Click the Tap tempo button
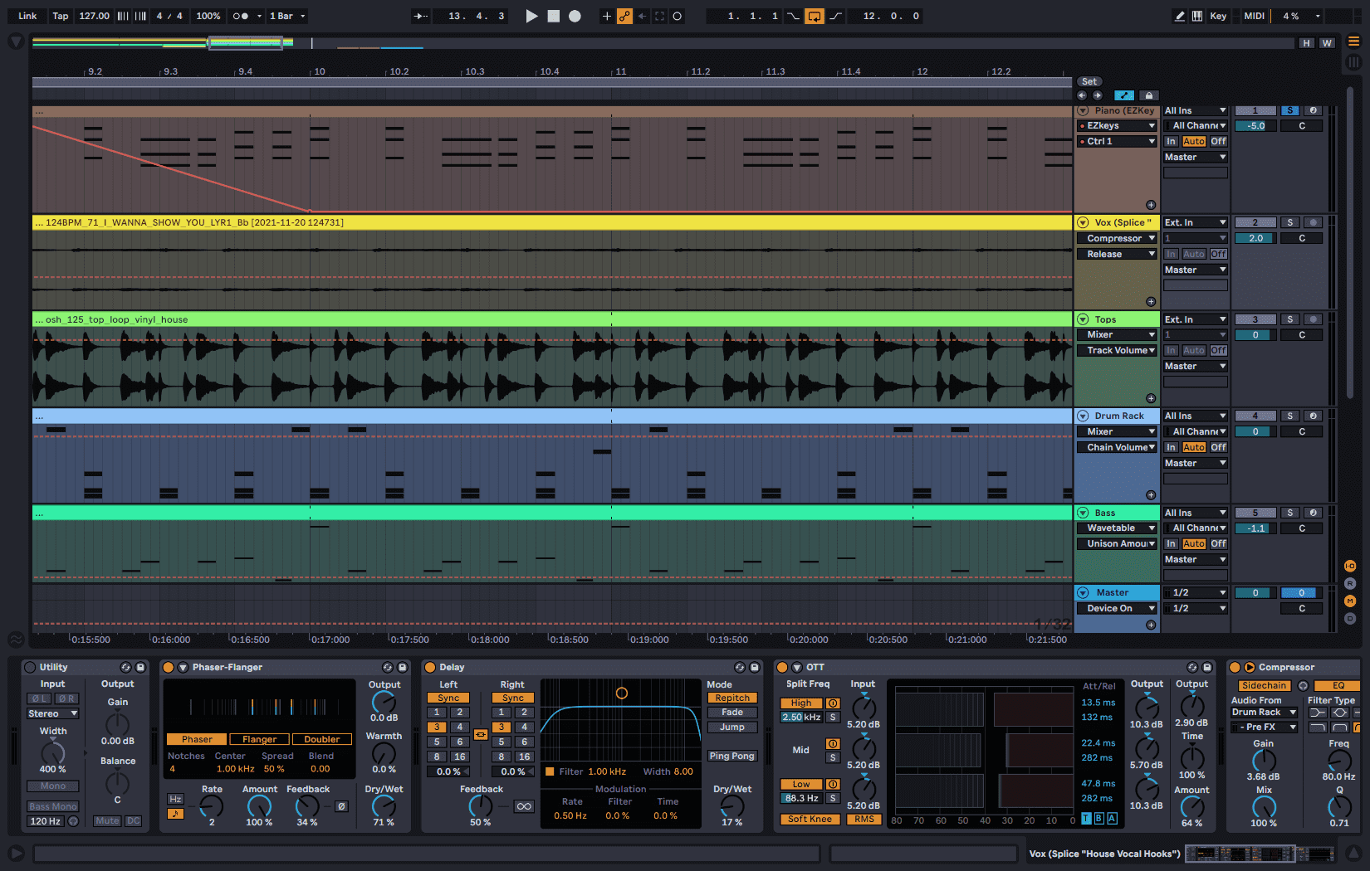Screen dimensions: 1370x871 pos(61,16)
